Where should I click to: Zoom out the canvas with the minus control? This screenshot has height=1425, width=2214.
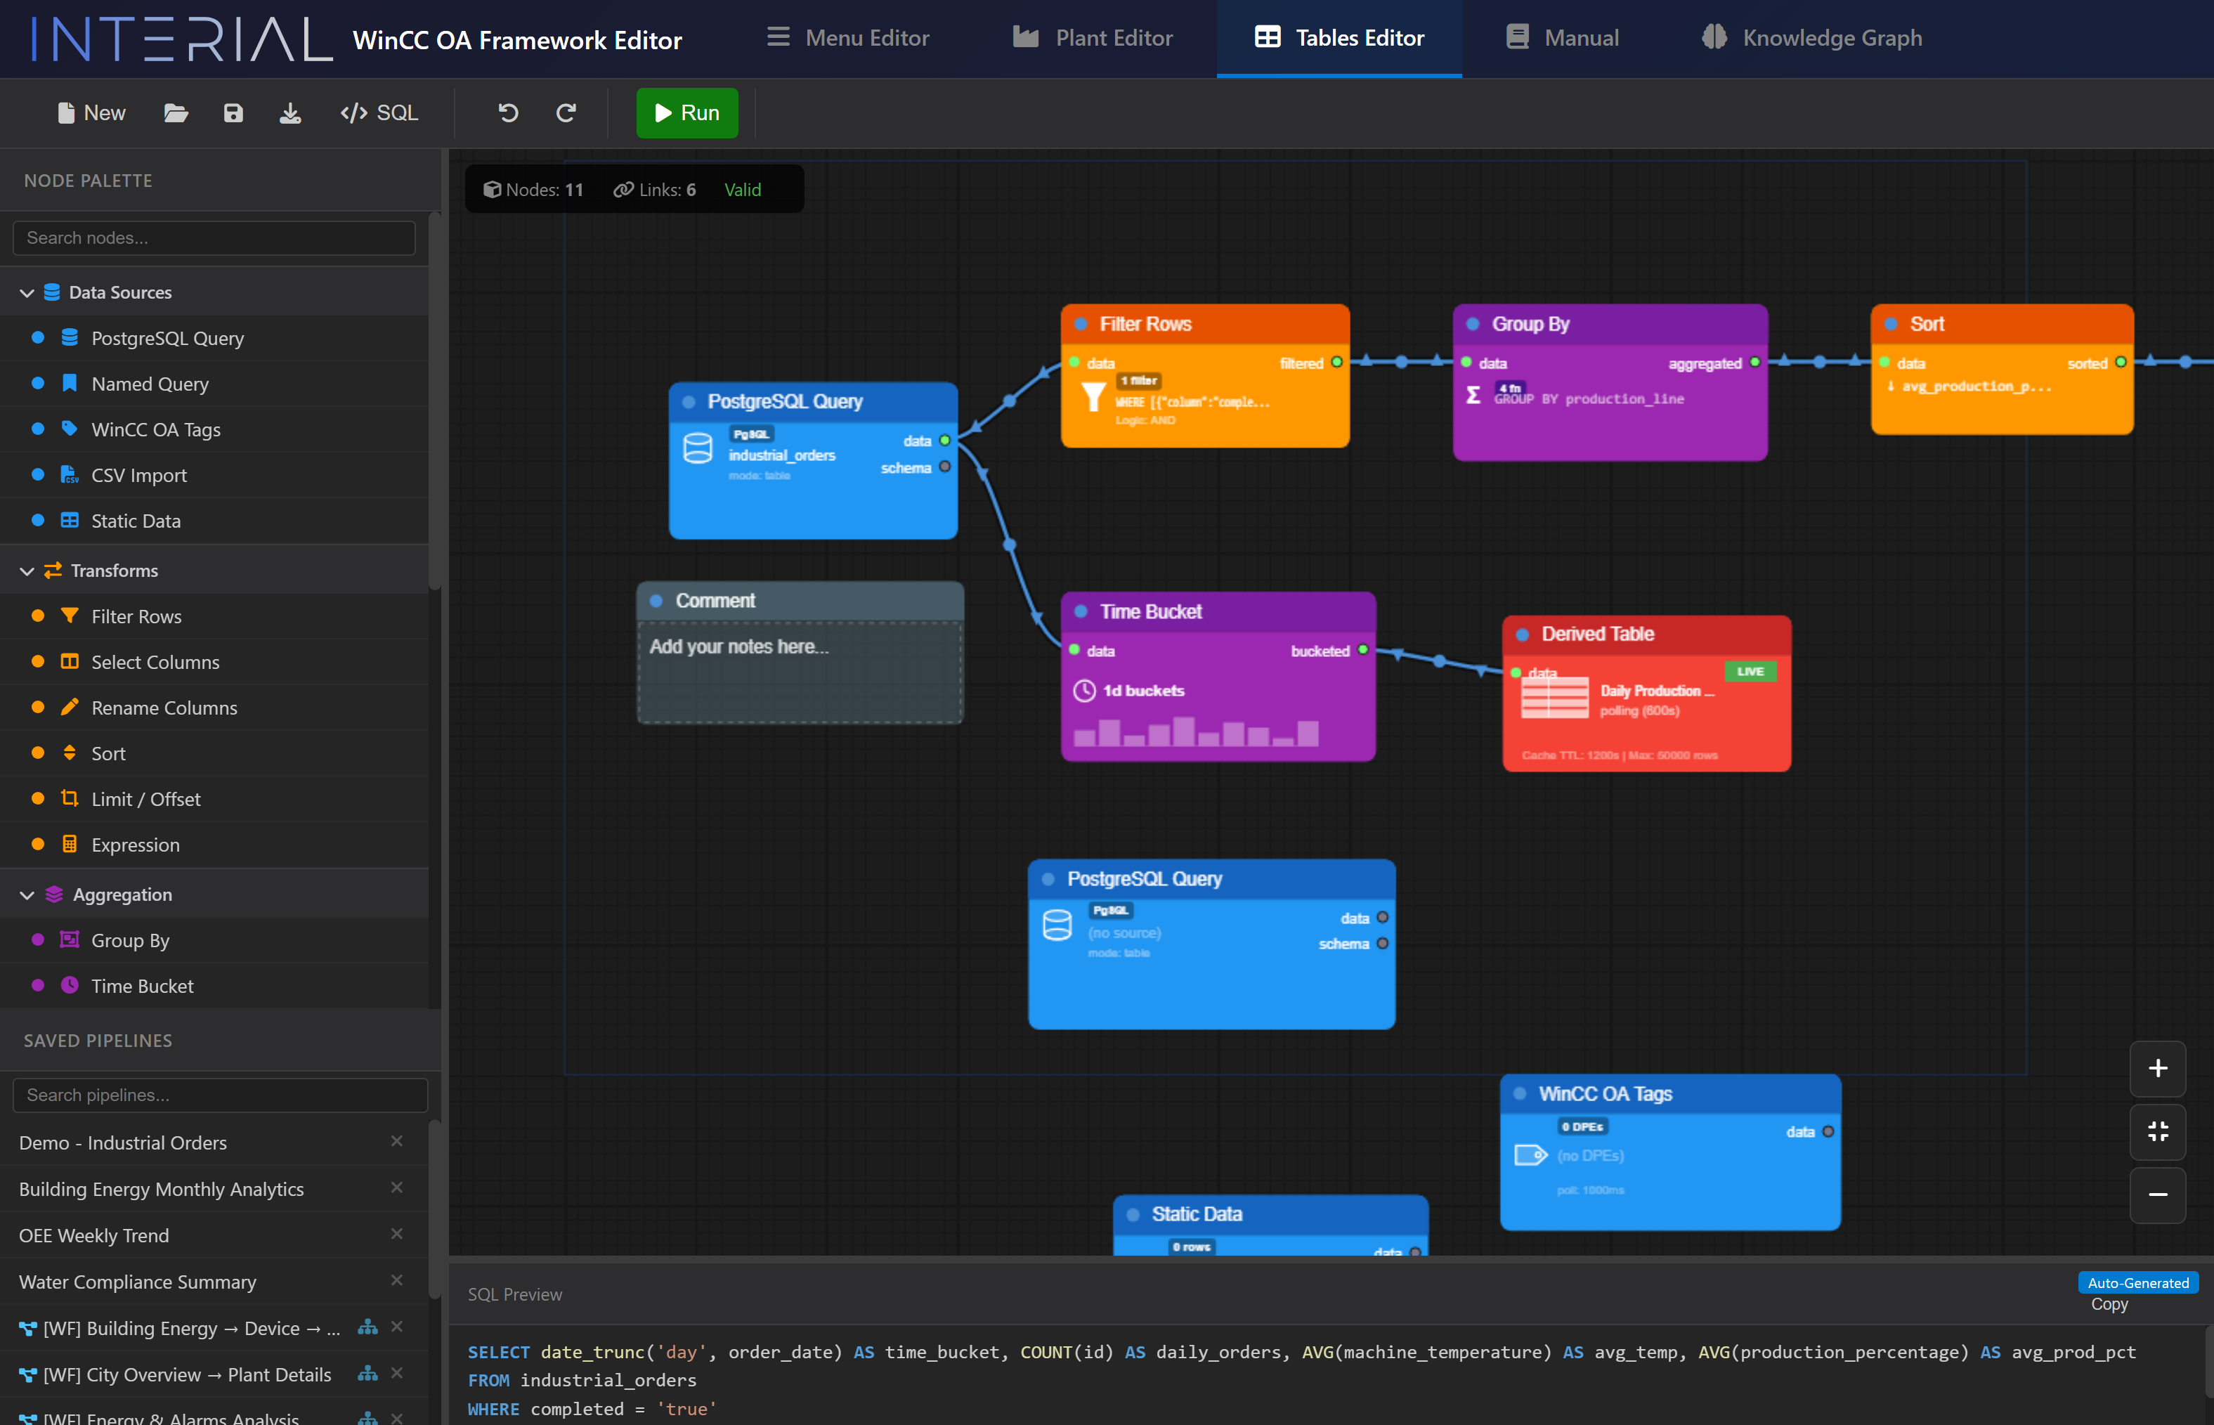coord(2158,1195)
